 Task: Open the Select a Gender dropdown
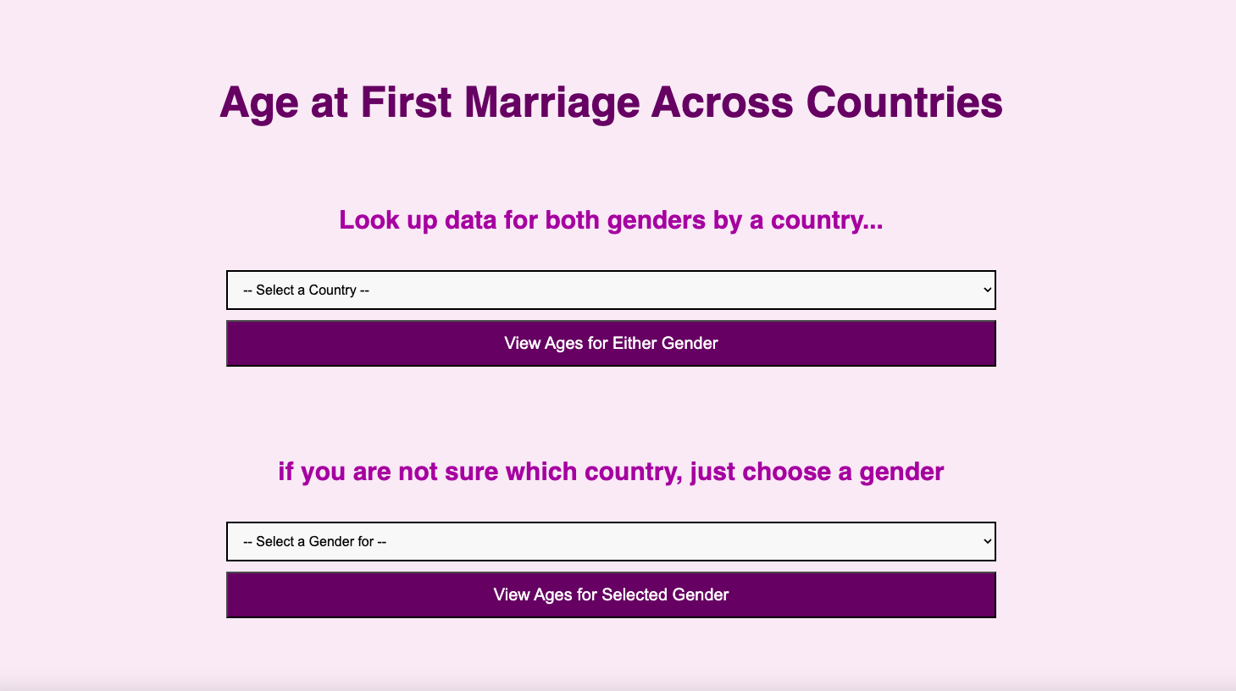[611, 541]
